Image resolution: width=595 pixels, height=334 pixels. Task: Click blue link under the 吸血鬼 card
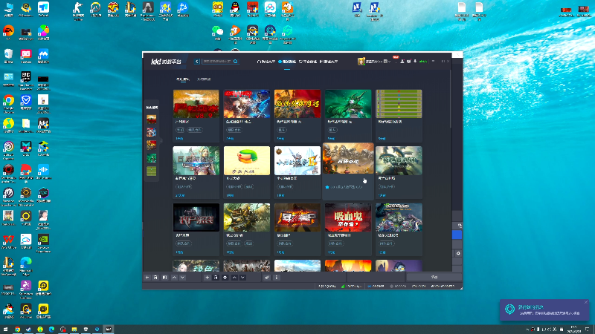(x=332, y=252)
